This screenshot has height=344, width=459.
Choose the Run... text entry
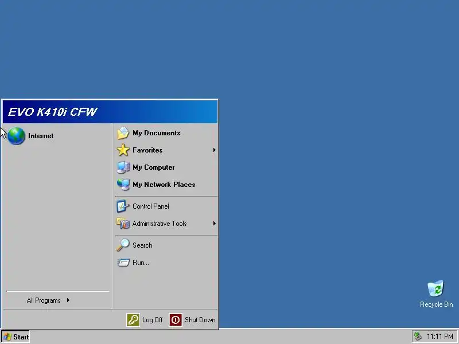(141, 263)
